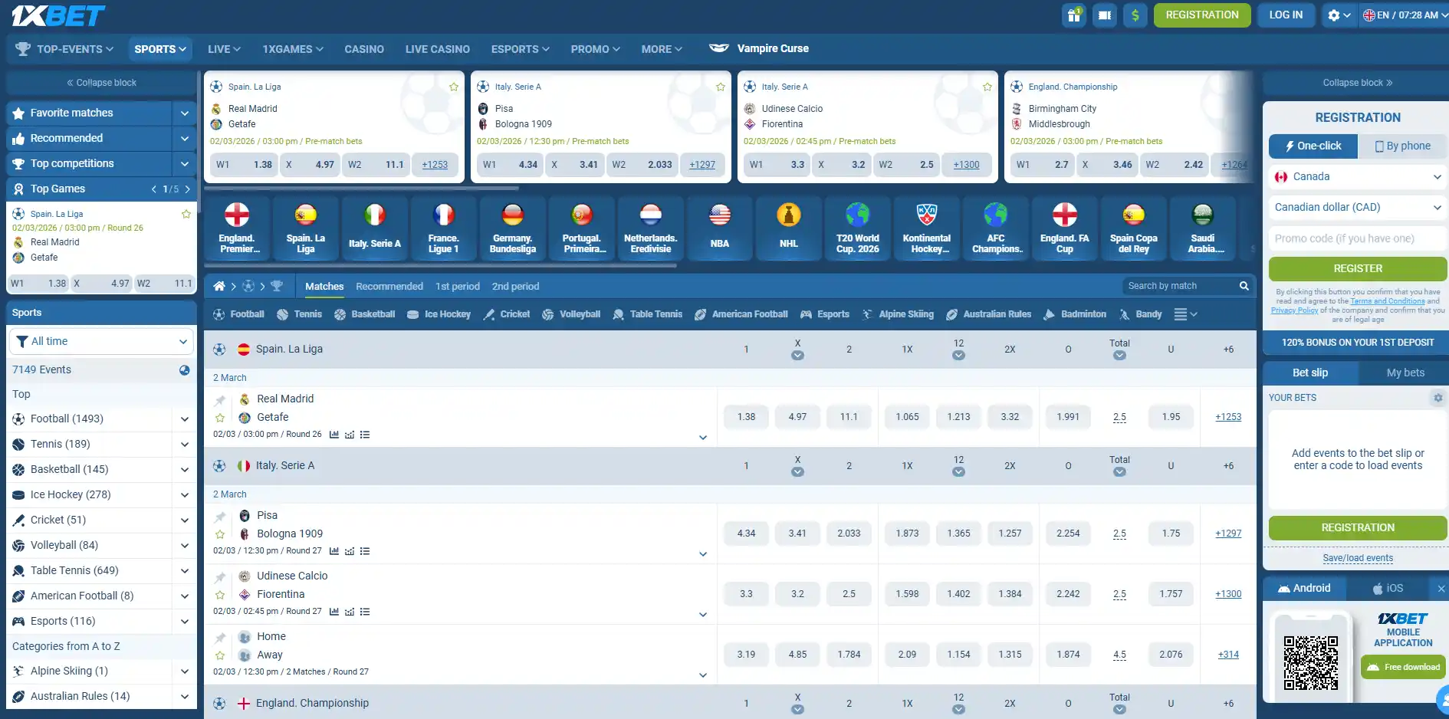Screen dimensions: 1449x719
Task: Open the NBA flag shortcut
Action: 720,228
